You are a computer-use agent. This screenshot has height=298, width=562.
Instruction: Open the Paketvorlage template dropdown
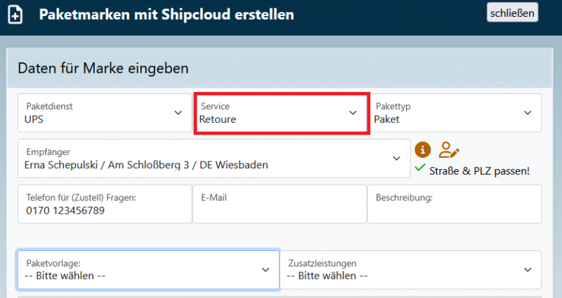click(x=148, y=270)
